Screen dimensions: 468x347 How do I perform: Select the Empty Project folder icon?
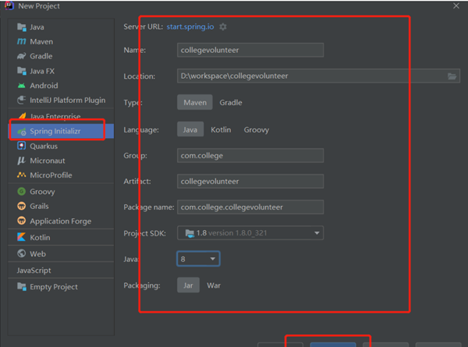(x=22, y=286)
